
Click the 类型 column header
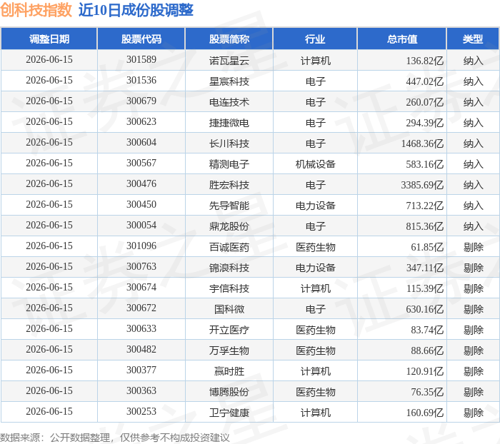click(473, 39)
